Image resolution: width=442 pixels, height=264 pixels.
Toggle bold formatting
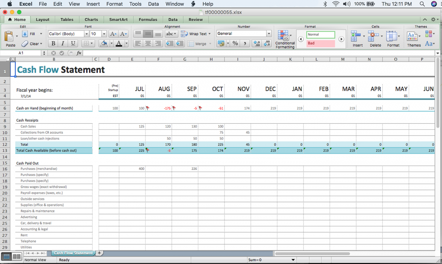click(x=53, y=43)
